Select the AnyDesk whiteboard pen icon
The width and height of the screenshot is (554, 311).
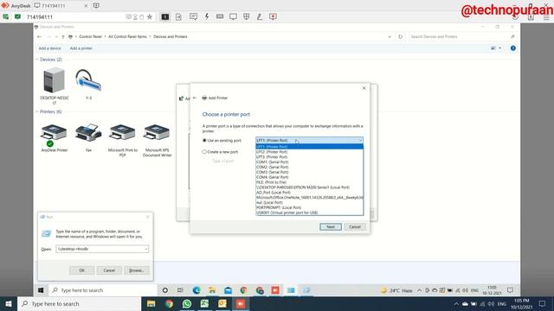tap(260, 16)
